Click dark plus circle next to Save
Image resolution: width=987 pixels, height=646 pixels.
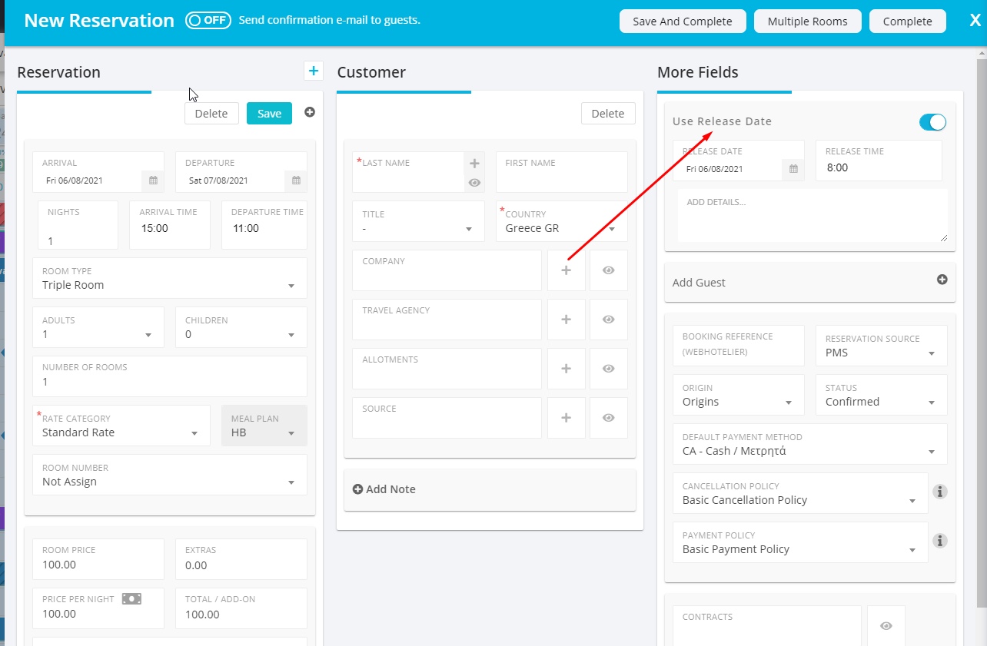tap(310, 112)
